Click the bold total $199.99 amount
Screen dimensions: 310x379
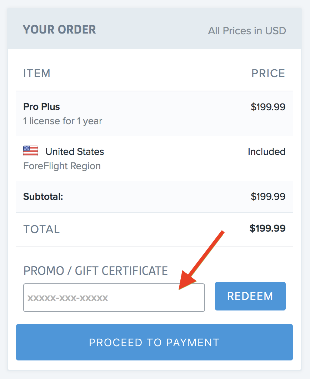(x=267, y=228)
